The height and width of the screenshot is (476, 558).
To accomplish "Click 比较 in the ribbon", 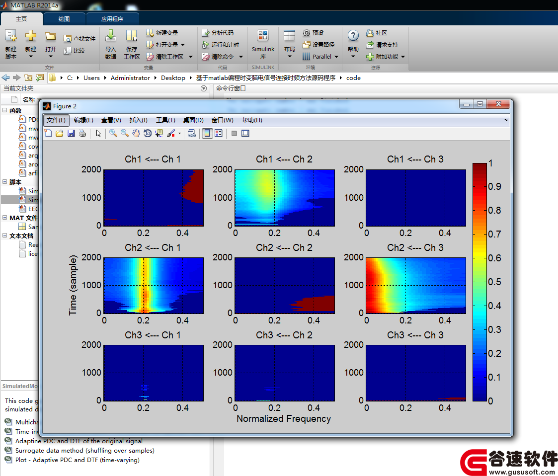I will coord(74,51).
